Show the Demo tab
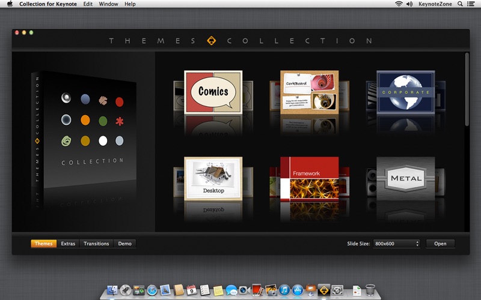The image size is (481, 300). [125, 244]
